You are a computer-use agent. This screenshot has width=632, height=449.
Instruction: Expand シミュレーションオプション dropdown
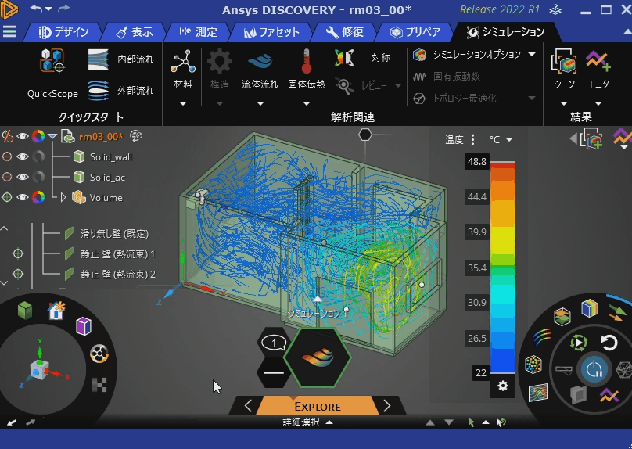pyautogui.click(x=532, y=54)
